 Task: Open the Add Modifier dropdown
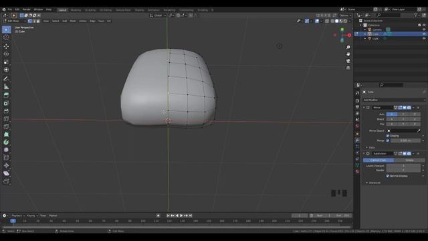click(394, 100)
